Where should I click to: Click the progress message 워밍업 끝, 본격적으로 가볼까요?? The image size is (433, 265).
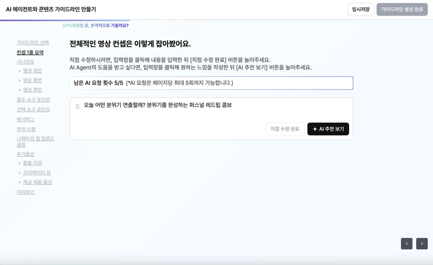(x=100, y=26)
